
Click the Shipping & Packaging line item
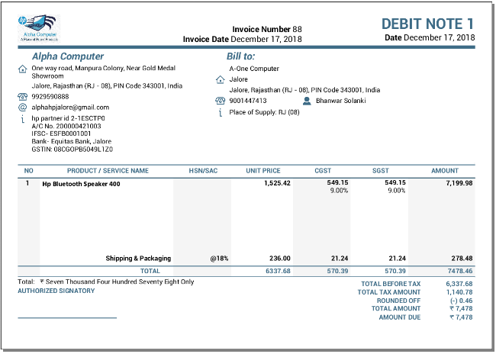(138, 259)
